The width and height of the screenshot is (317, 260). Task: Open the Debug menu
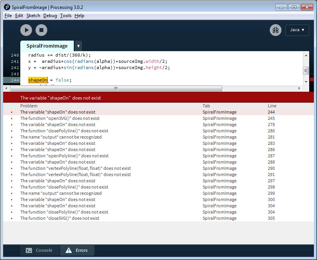[50, 16]
